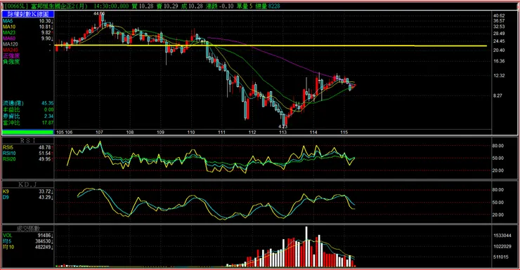Select the 成交張數 volume panel header
Image resolution: width=520 pixels, height=270 pixels.
click(28, 229)
